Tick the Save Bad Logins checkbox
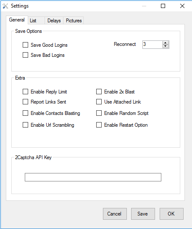Screen dimensions: 192x229 point(25,55)
